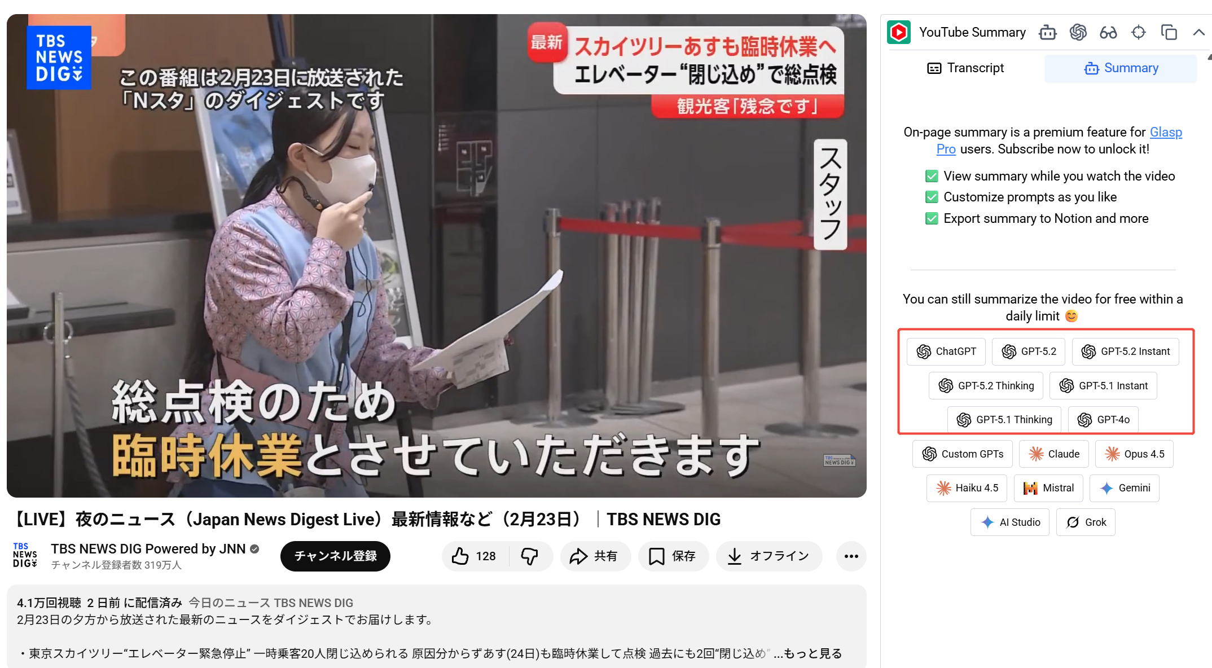Open more video options via three-dot menu

(x=851, y=556)
